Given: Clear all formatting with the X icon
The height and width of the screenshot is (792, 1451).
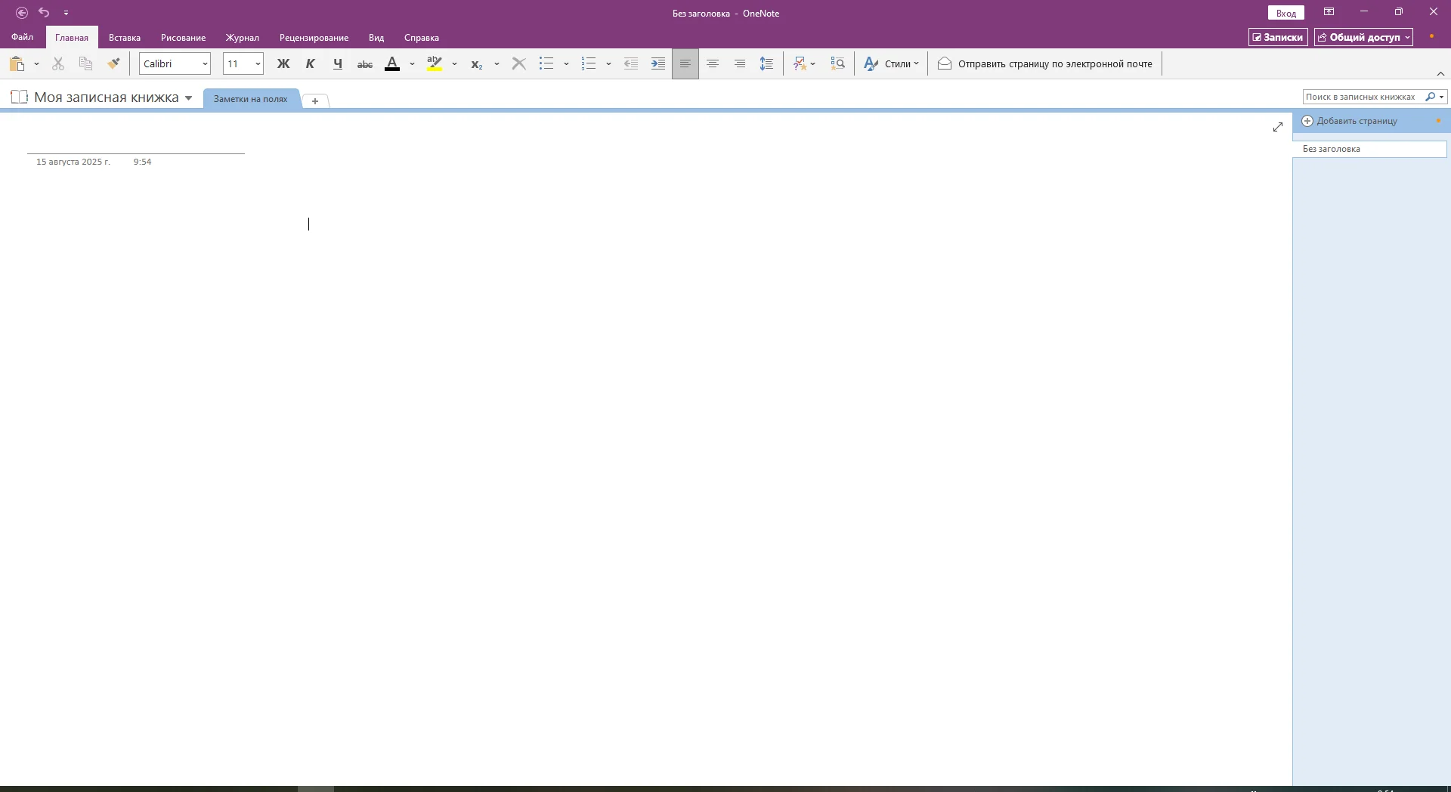Looking at the screenshot, I should coord(519,64).
